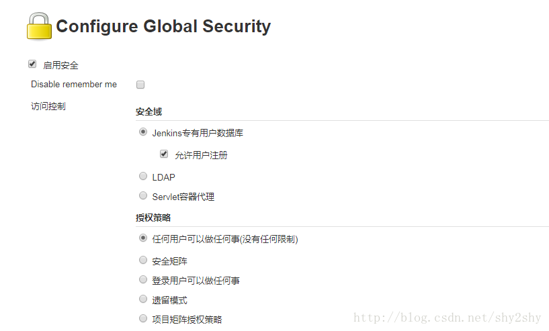
Task: Uncheck the 启用安全 checkbox
Action: (x=32, y=64)
